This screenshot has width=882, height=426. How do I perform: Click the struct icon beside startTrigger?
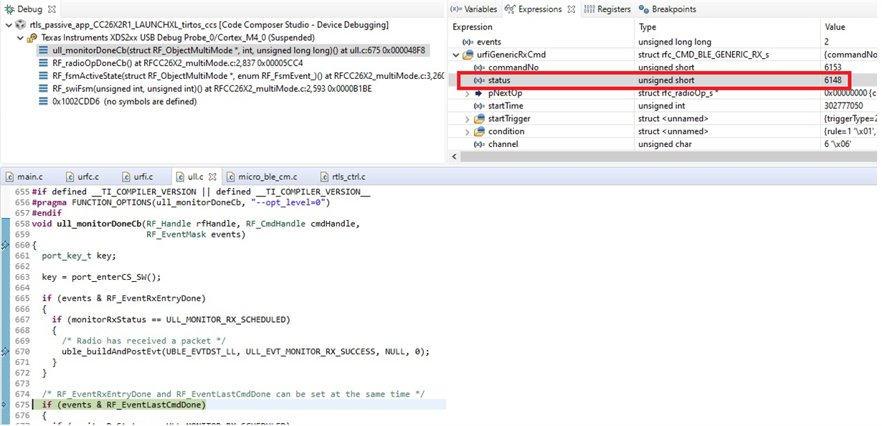pyautogui.click(x=479, y=119)
